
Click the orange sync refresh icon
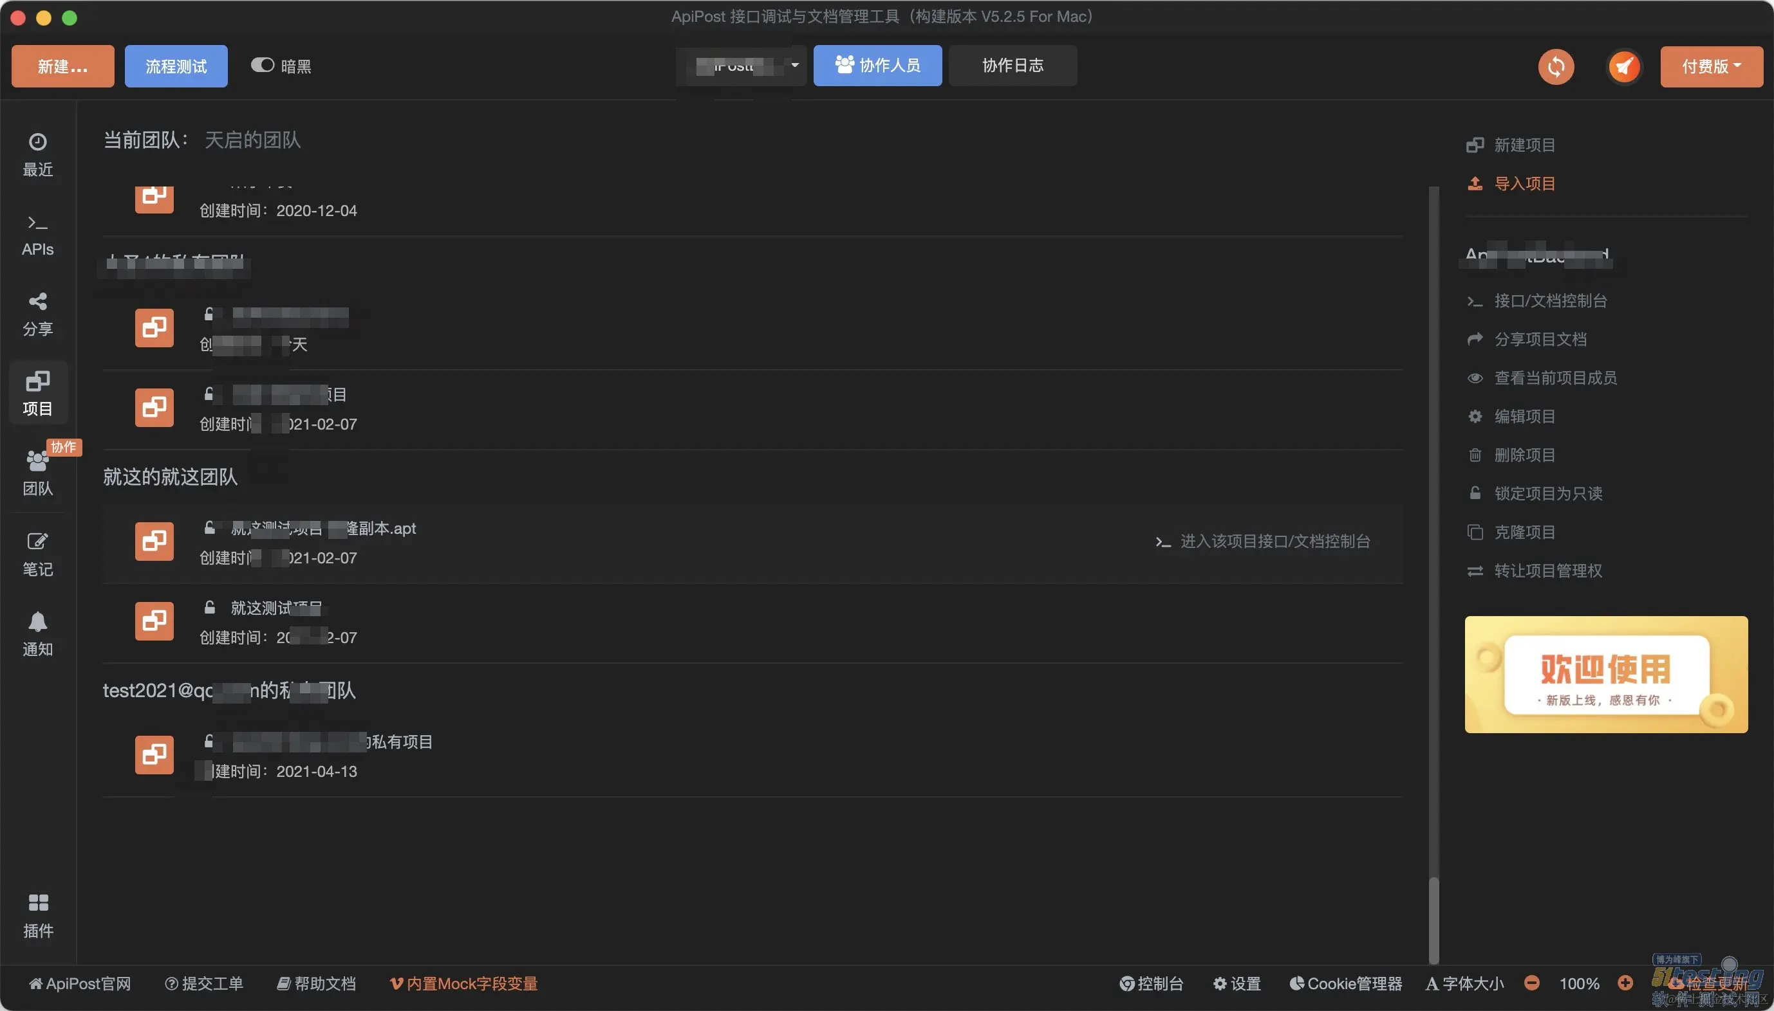1555,67
